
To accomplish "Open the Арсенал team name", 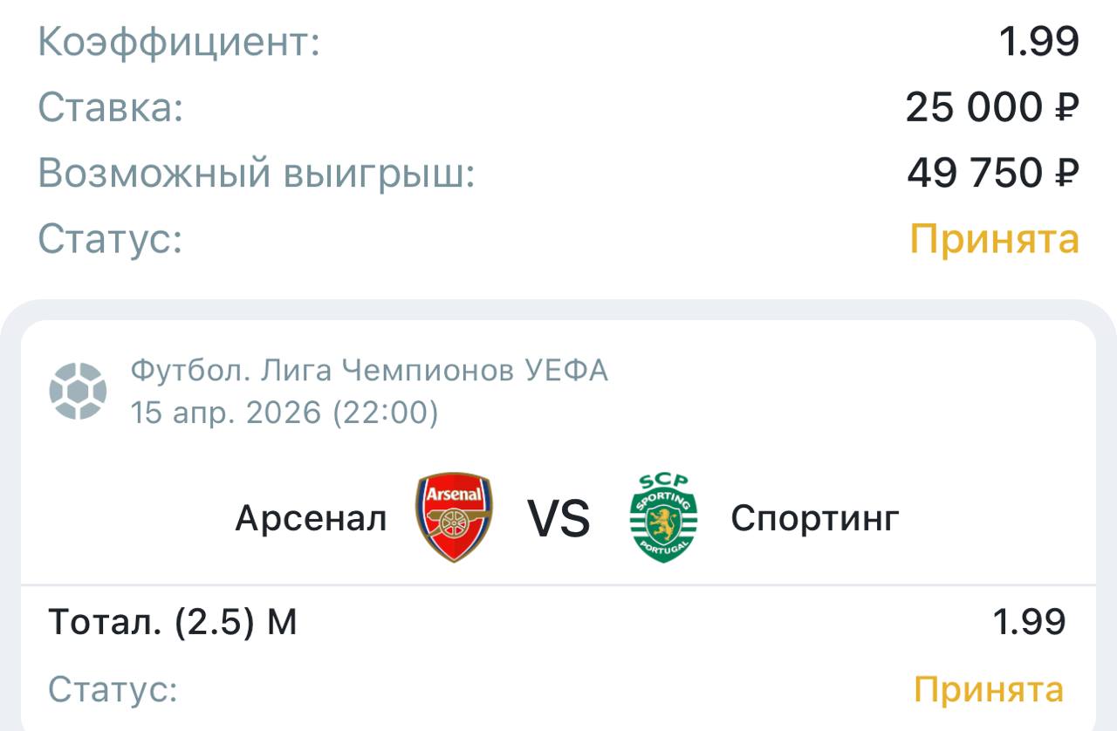I will [311, 519].
